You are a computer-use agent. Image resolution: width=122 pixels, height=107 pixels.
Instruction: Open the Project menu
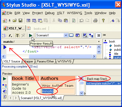click(37, 13)
